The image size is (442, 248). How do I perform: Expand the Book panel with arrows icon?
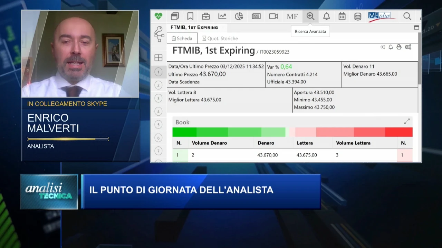407,121
